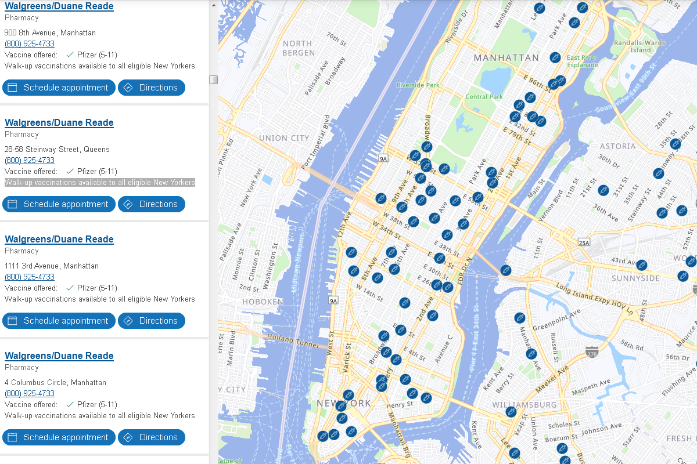Get directions to 1111 3rd Avenue
The height and width of the screenshot is (464, 697).
click(152, 321)
